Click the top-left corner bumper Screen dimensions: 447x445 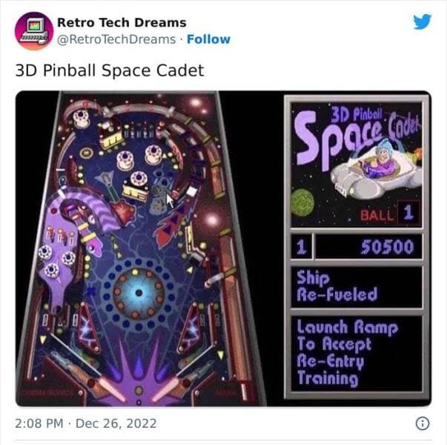click(x=81, y=119)
